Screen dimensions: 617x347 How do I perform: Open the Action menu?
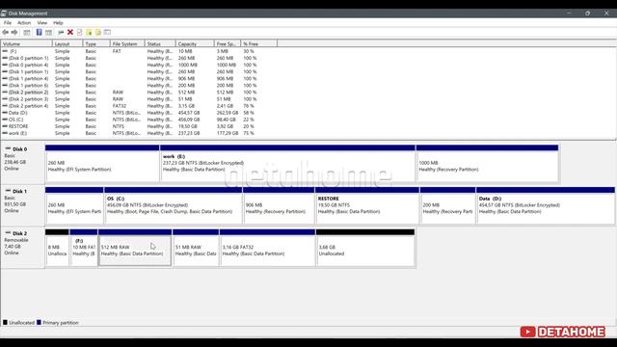(x=24, y=23)
